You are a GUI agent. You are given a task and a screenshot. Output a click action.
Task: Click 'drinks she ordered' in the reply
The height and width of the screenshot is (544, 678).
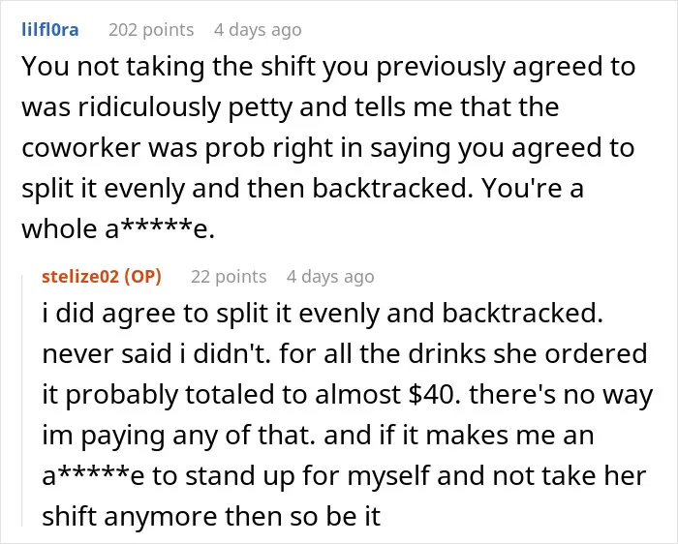click(x=528, y=354)
